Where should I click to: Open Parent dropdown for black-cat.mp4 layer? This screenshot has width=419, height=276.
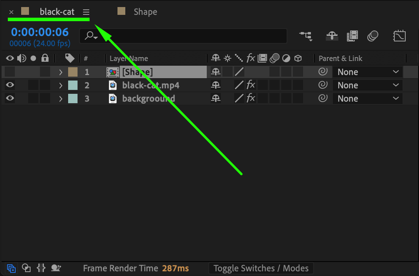pyautogui.click(x=367, y=85)
